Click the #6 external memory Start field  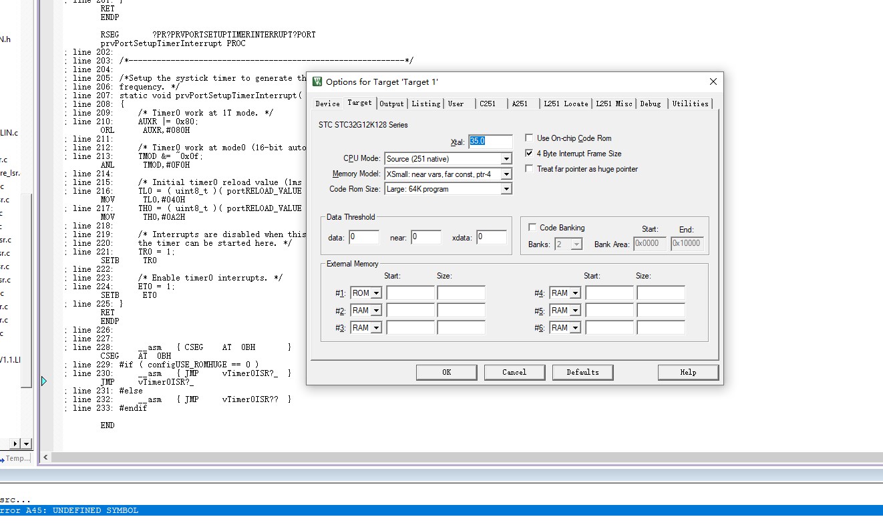pyautogui.click(x=609, y=328)
